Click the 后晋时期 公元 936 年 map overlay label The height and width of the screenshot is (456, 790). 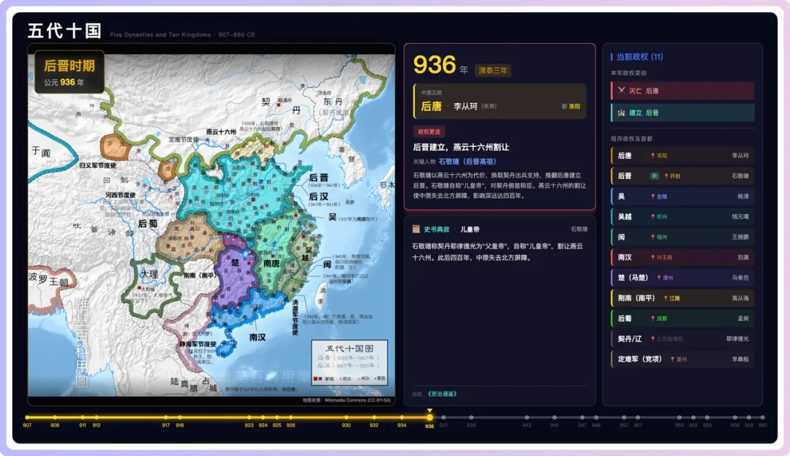[69, 72]
